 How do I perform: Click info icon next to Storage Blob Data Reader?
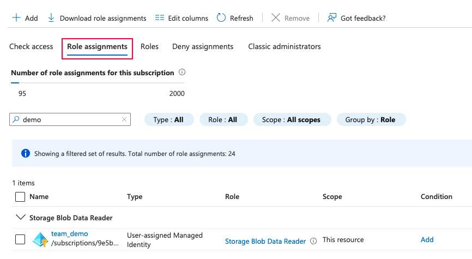point(313,241)
